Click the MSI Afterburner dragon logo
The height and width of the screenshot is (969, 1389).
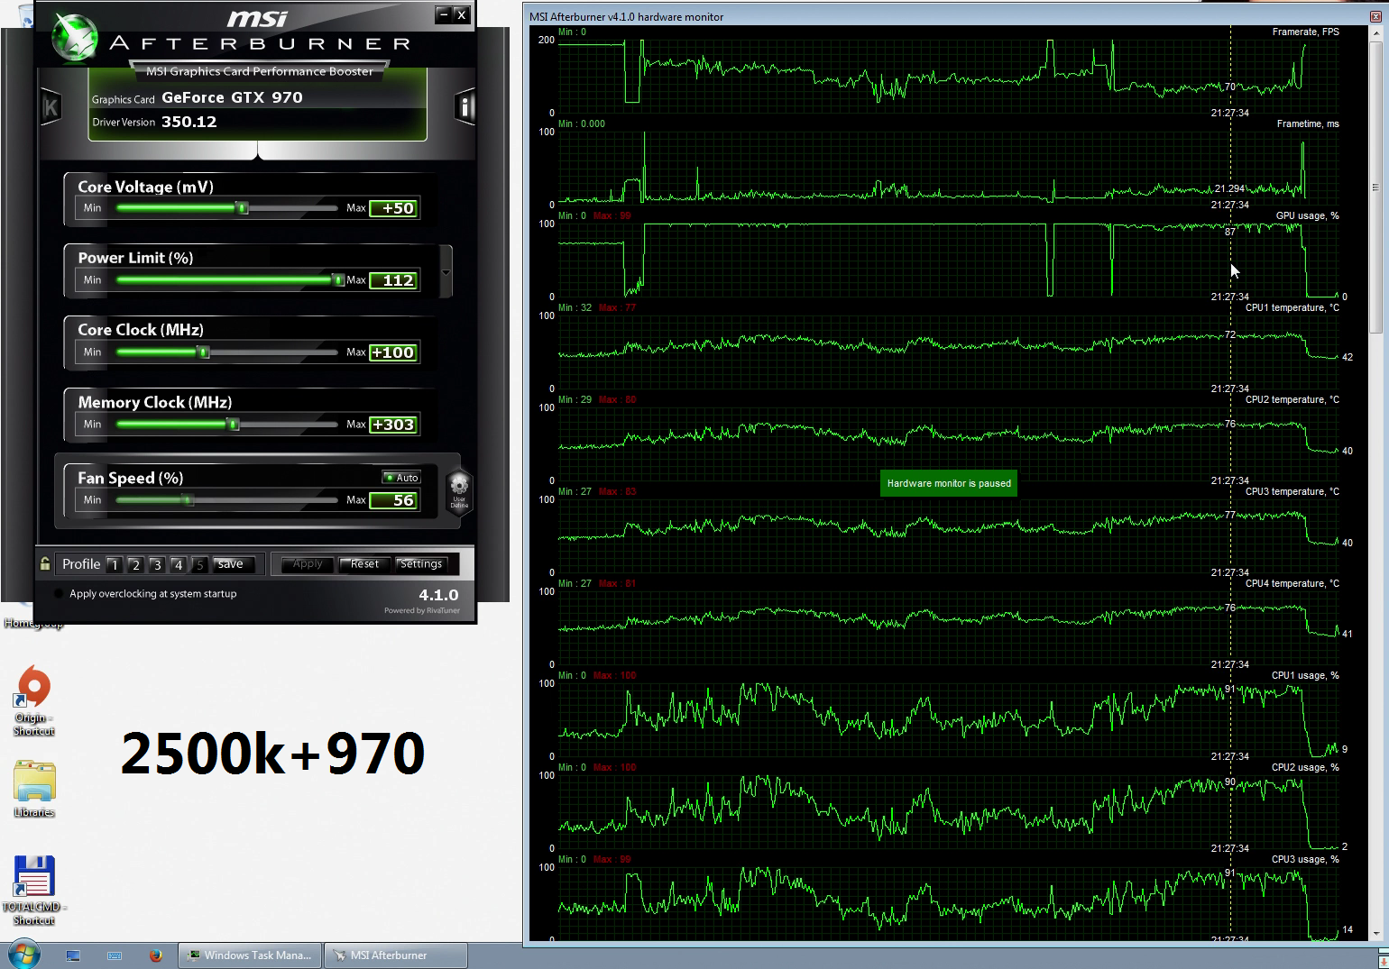click(74, 38)
